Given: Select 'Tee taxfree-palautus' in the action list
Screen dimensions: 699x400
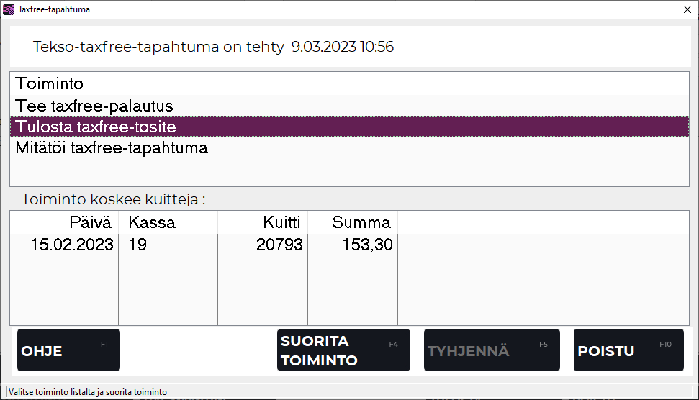Looking at the screenshot, I should 94,106.
